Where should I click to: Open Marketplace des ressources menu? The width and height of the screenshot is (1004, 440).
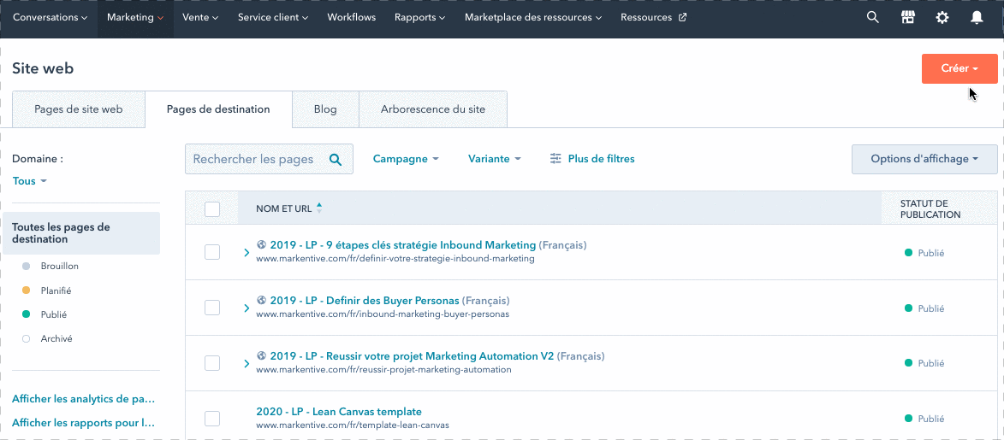tap(533, 18)
